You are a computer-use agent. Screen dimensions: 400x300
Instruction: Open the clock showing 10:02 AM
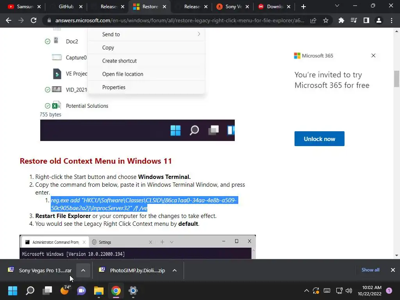point(370,291)
